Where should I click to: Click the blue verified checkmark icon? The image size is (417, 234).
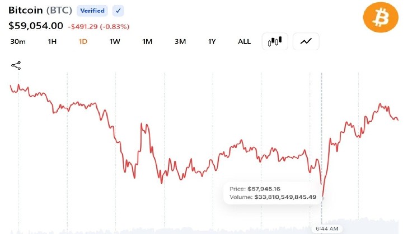pos(118,11)
